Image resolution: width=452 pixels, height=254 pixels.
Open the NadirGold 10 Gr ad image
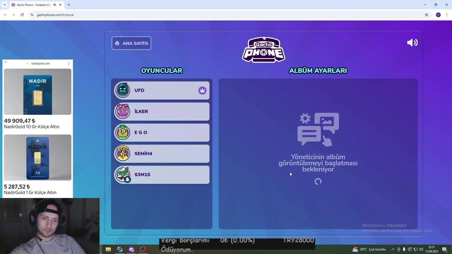(x=37, y=92)
